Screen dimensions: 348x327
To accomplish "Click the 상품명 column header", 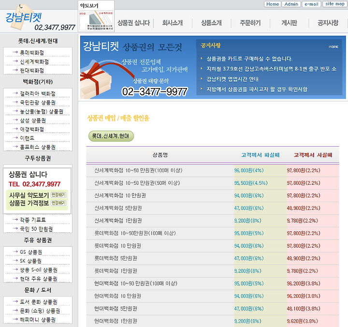I will [160, 155].
